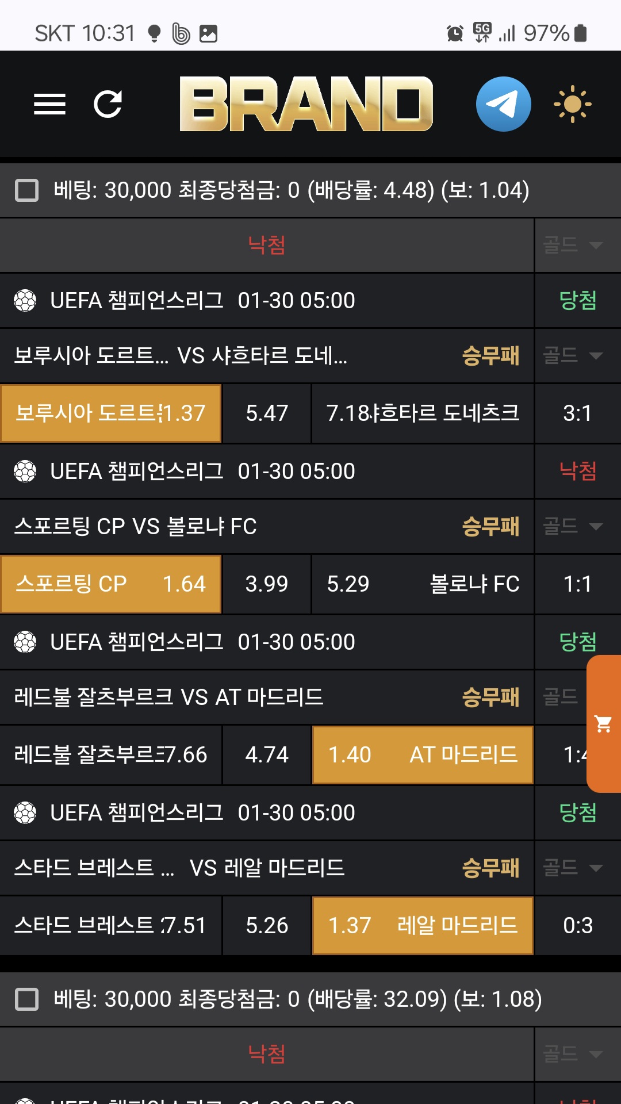Tap the BRAND logo
The width and height of the screenshot is (621, 1104).
306,104
